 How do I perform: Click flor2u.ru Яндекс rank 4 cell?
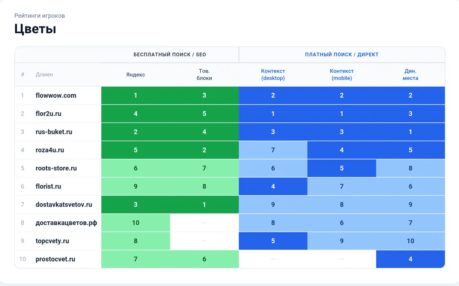tap(135, 114)
